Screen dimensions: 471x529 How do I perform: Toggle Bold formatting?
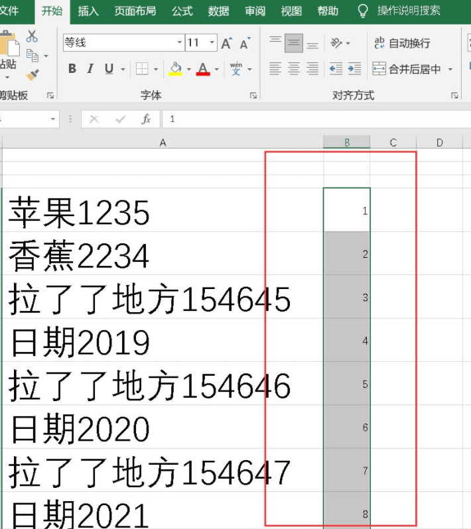[x=72, y=69]
